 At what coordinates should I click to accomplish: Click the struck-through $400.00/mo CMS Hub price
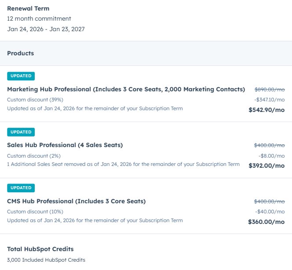tap(270, 202)
